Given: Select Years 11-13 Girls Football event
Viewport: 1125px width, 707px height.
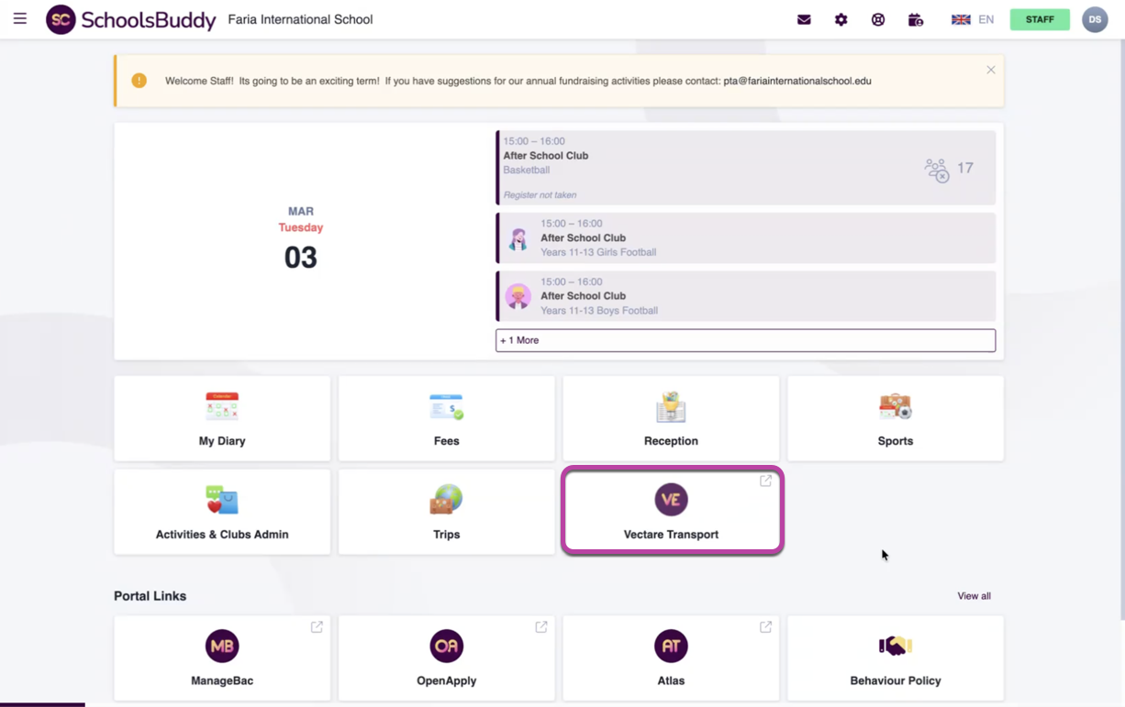Looking at the screenshot, I should (x=745, y=238).
